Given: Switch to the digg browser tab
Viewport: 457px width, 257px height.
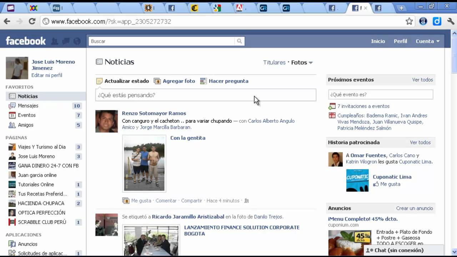Looking at the screenshot, I should pyautogui.click(x=58, y=8).
